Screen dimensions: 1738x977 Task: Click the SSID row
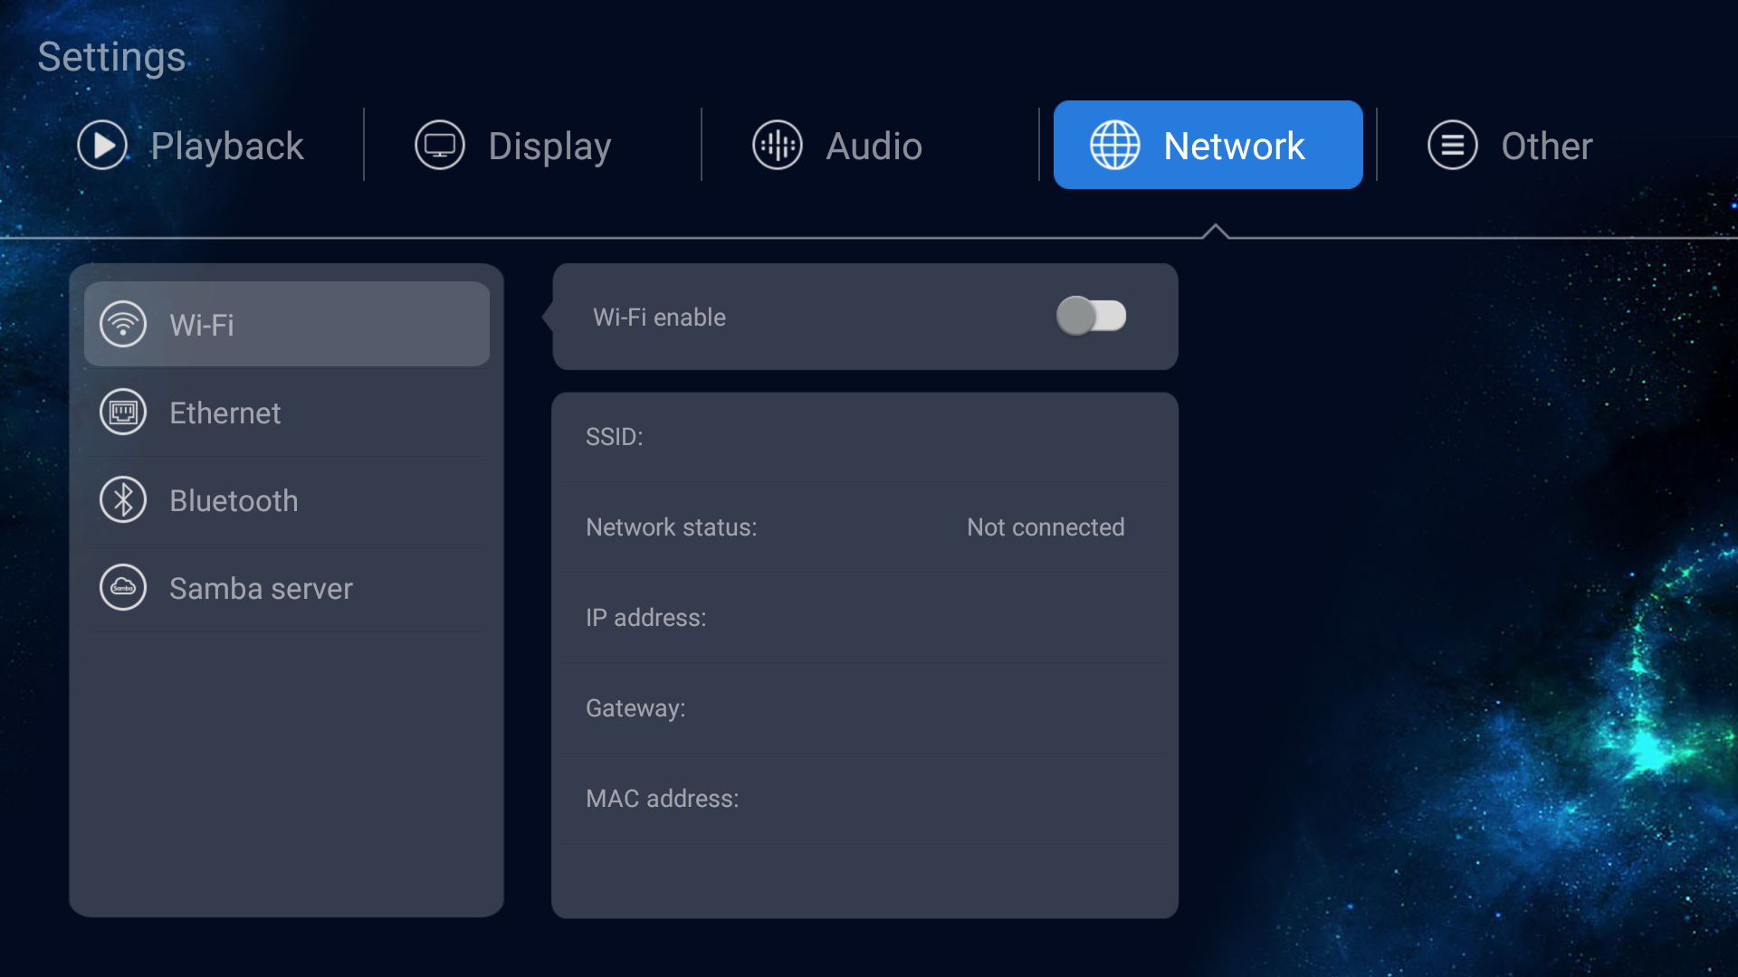(x=864, y=437)
